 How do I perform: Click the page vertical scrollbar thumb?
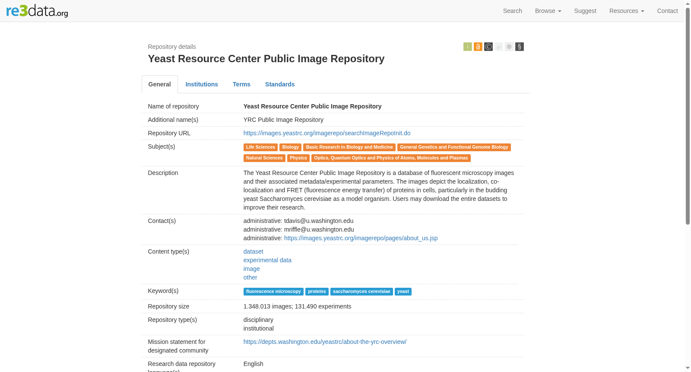tap(688, 116)
